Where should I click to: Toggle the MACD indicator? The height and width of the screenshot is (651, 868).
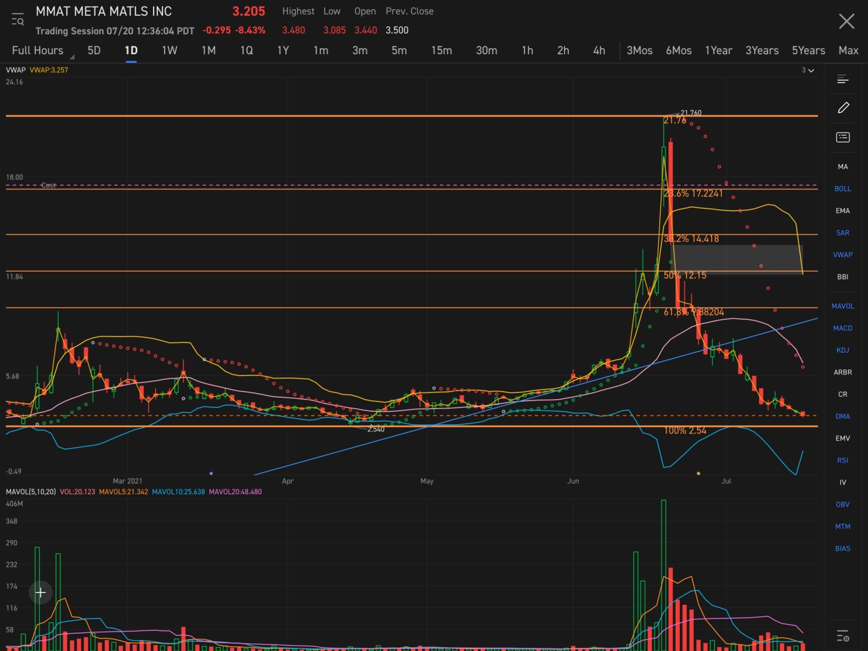pos(843,328)
